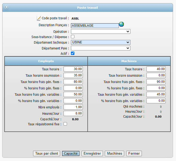Select Machines Taux horaire soumission field
The width and height of the screenshot is (176, 161).
(x=156, y=75)
